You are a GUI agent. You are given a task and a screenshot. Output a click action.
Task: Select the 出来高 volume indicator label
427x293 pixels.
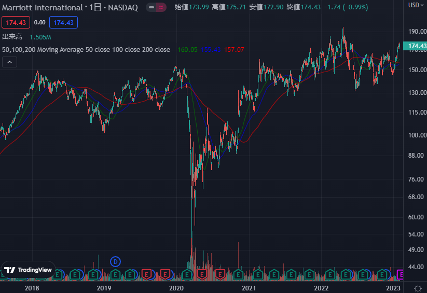[x=12, y=37]
